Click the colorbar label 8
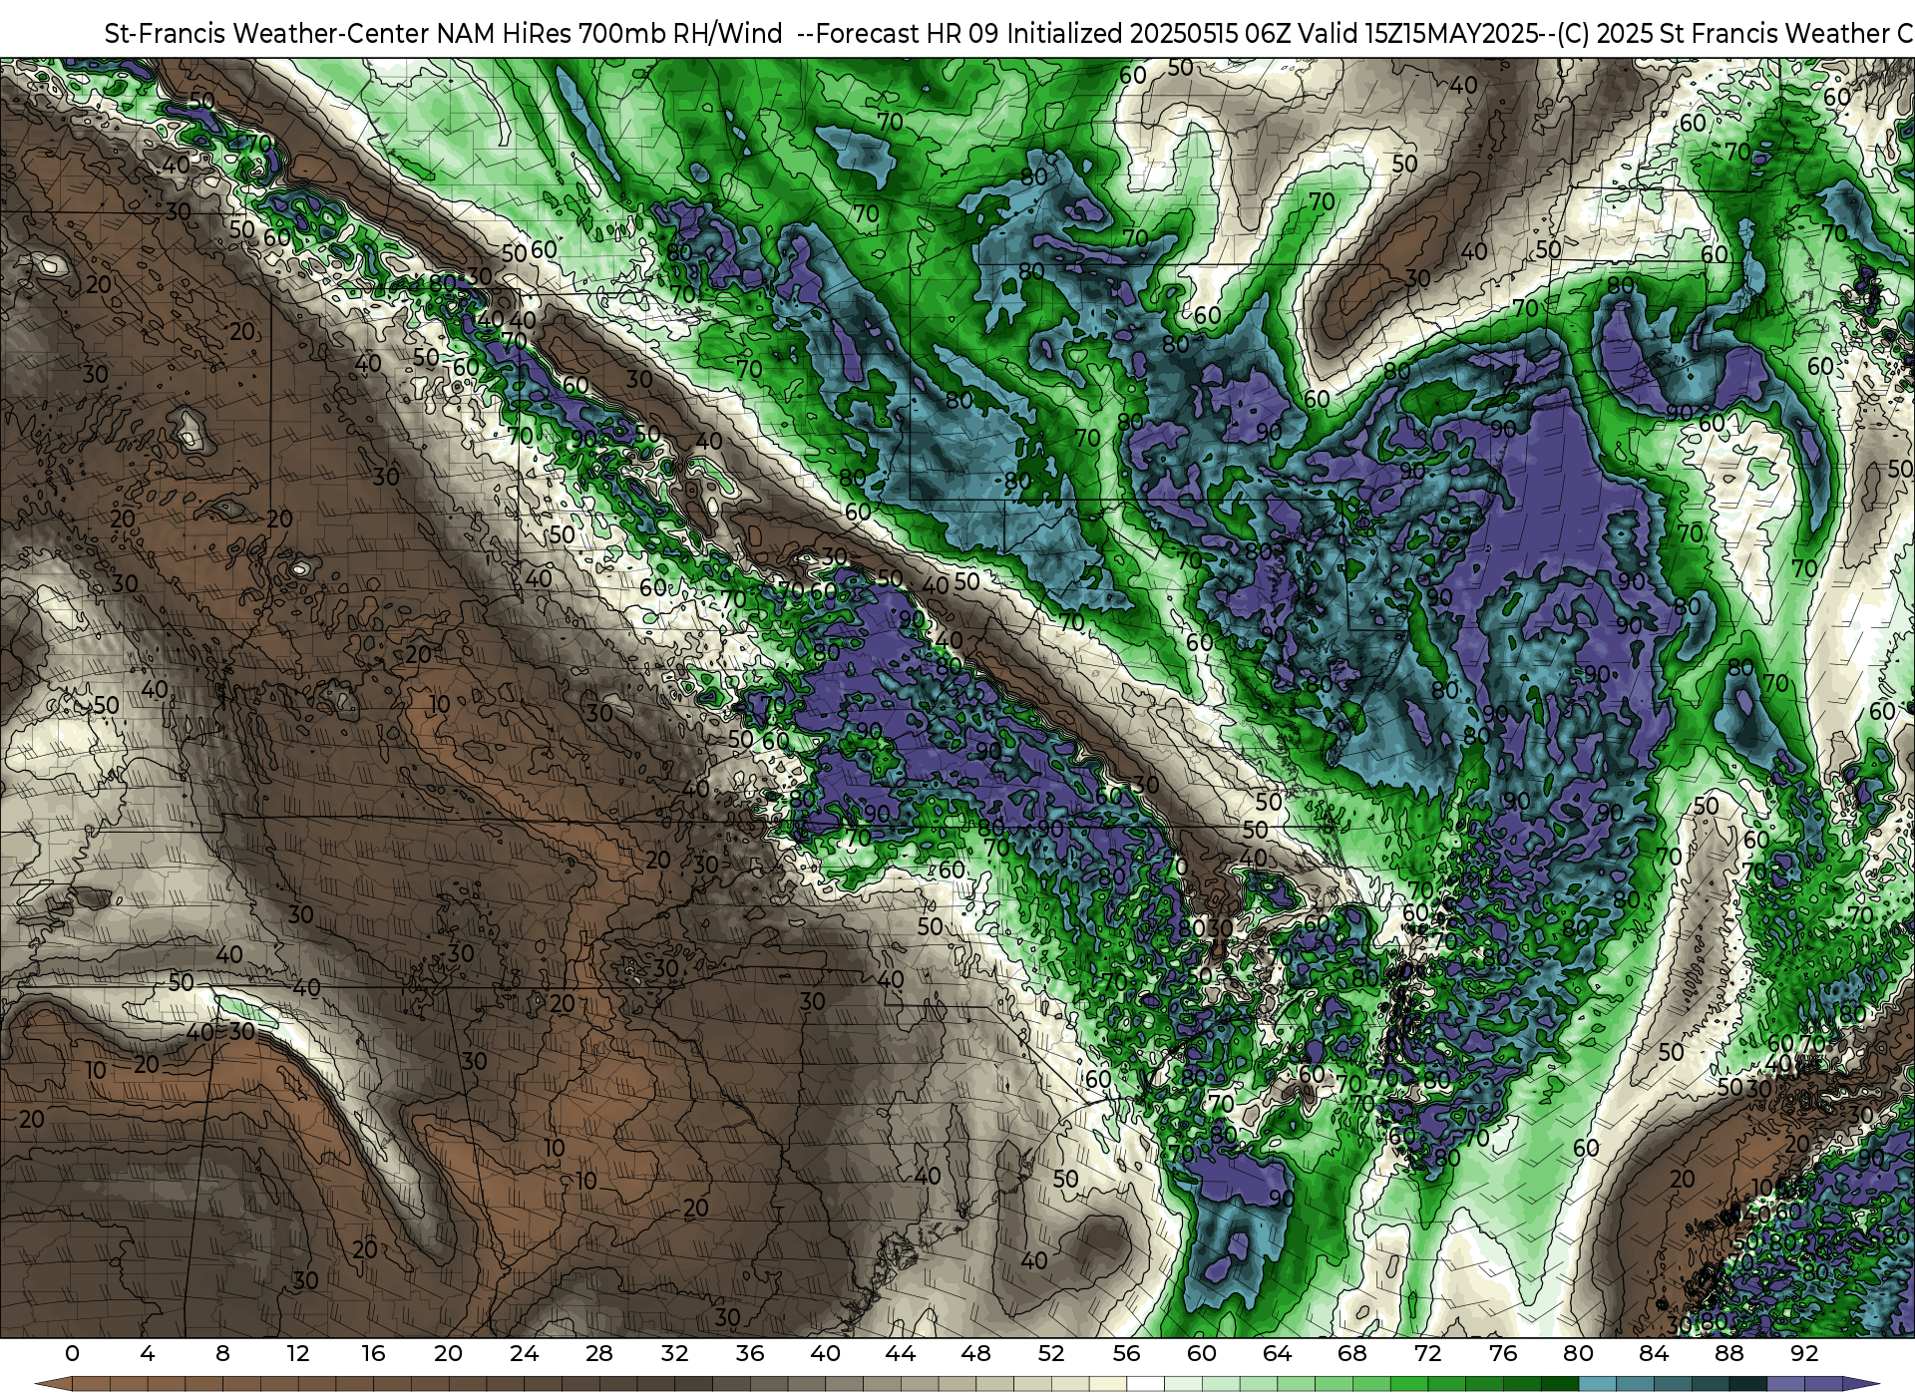 tap(222, 1353)
